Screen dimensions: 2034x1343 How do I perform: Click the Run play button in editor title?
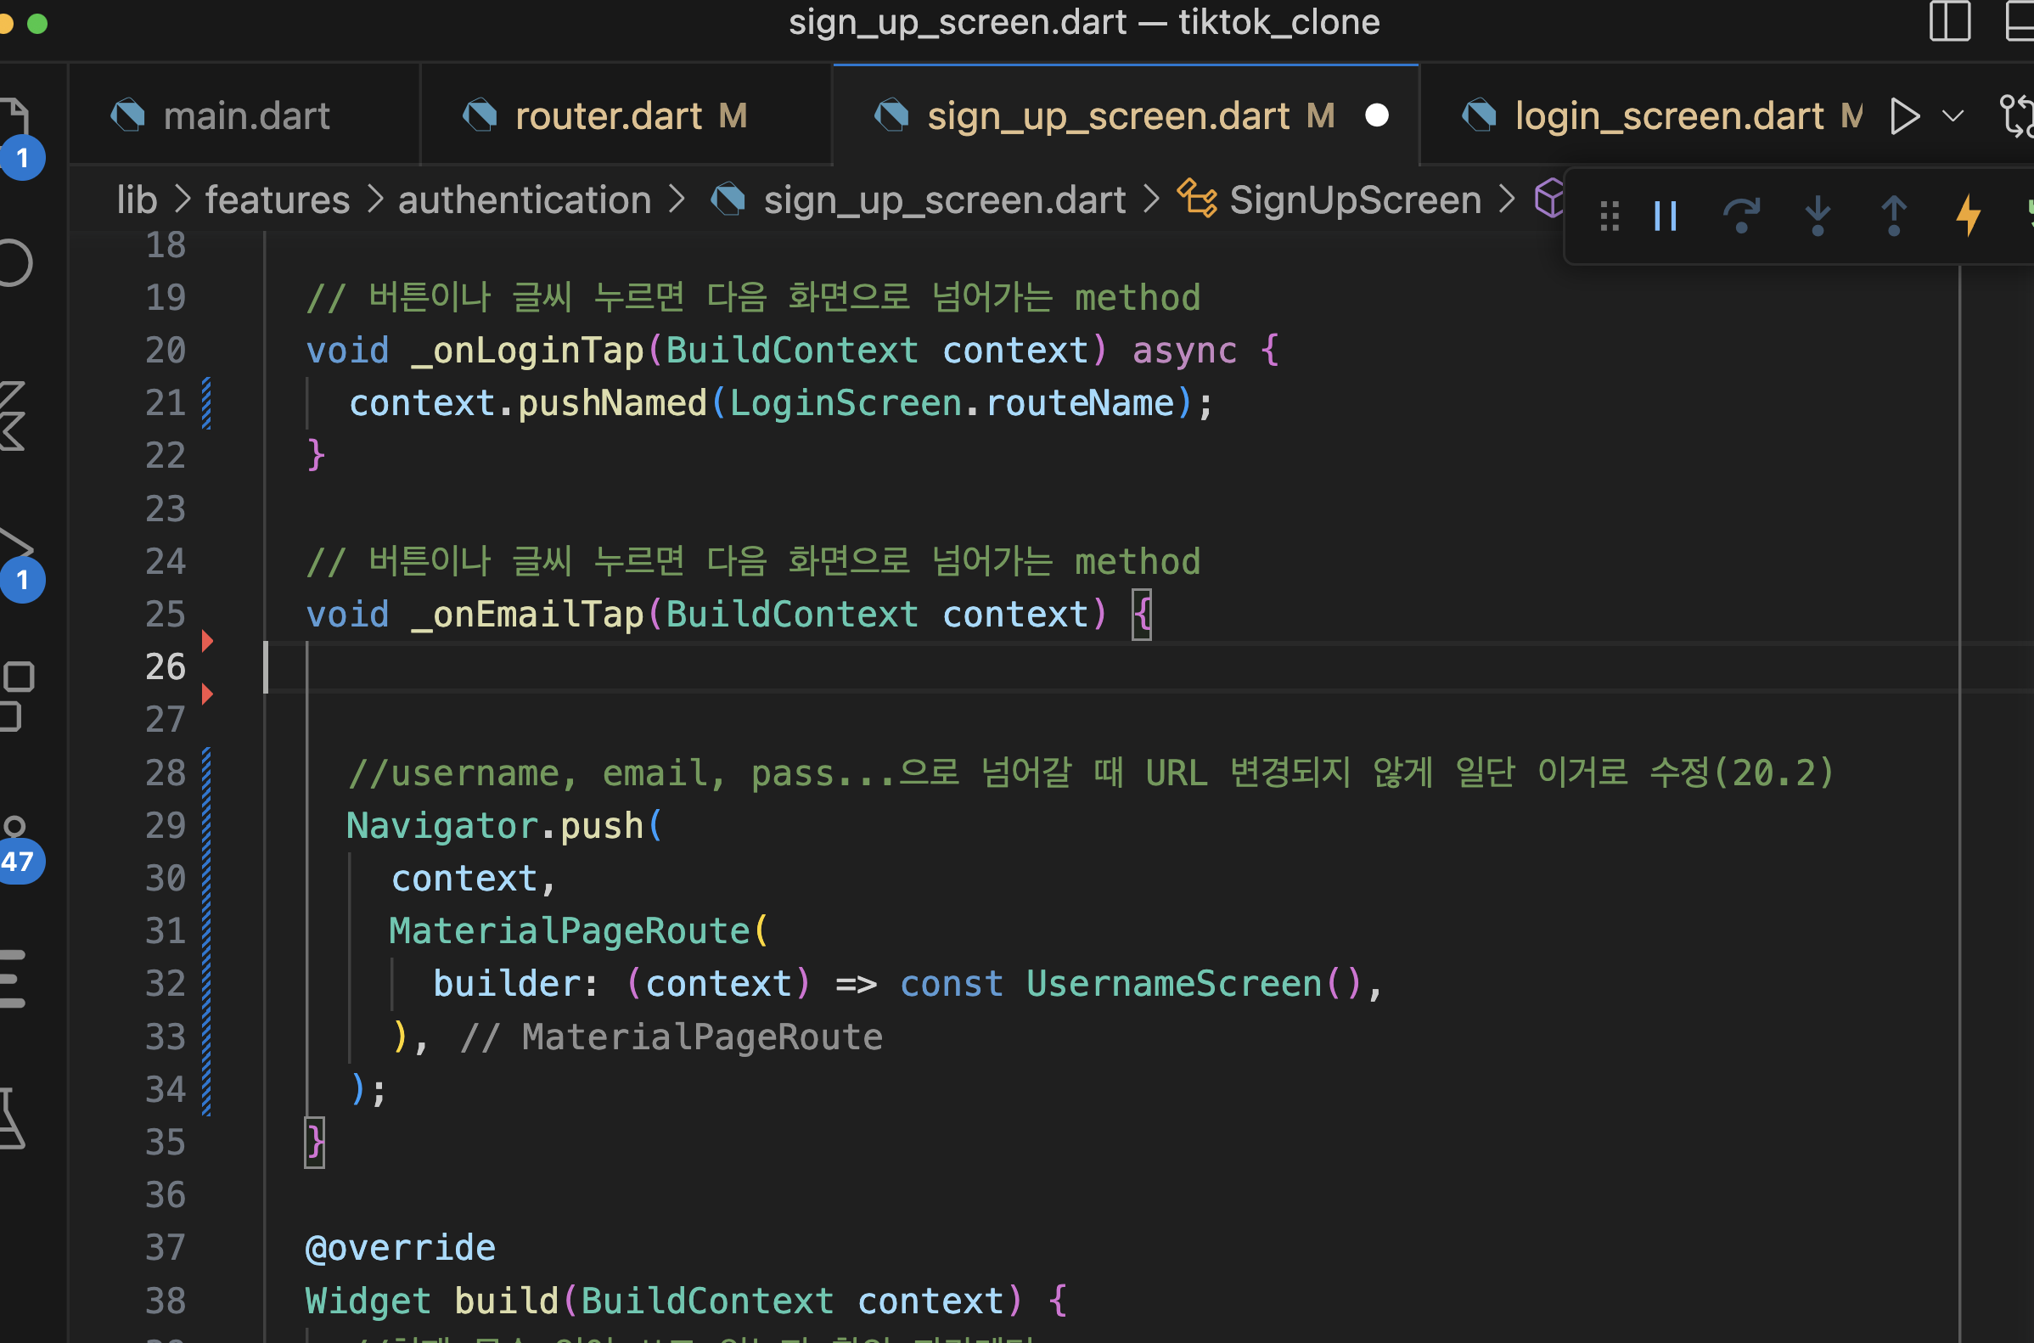tap(1905, 115)
